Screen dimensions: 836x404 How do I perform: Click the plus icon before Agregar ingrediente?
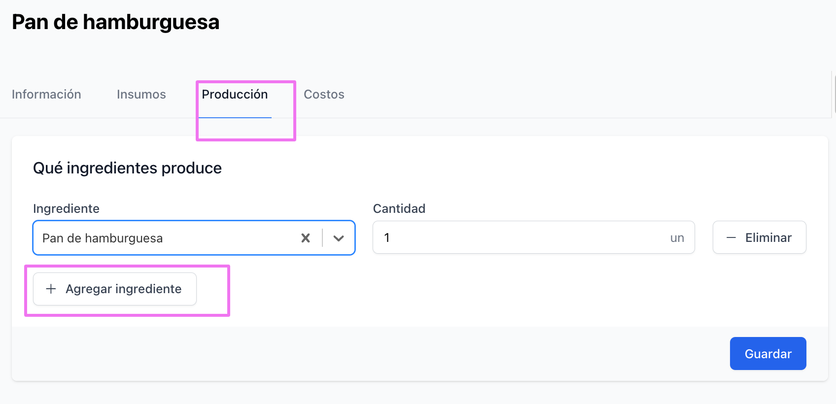click(51, 289)
